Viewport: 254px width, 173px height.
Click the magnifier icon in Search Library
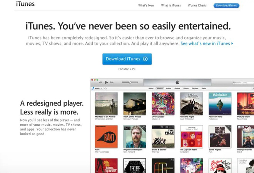click(234, 83)
